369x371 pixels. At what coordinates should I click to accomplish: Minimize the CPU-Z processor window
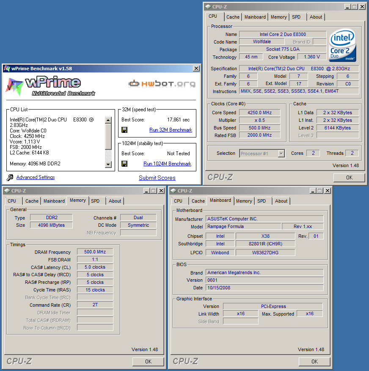(x=347, y=7)
